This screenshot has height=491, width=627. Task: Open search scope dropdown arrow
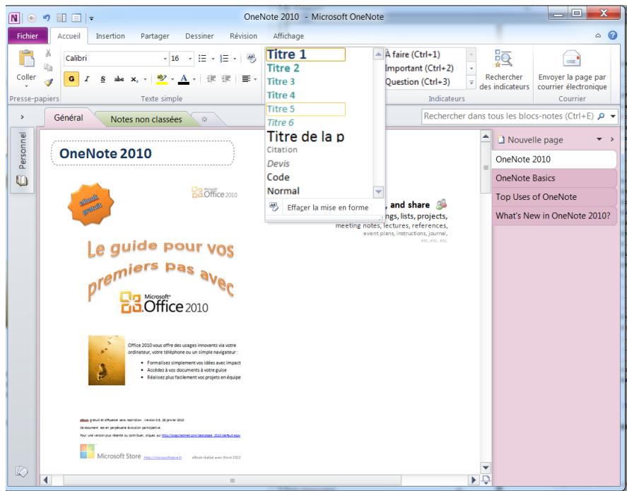point(613,117)
